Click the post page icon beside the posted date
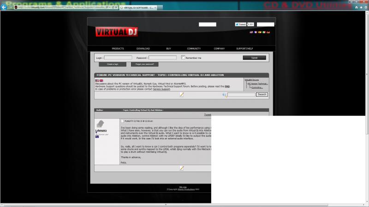The height and width of the screenshot is (207, 369). 122,121
